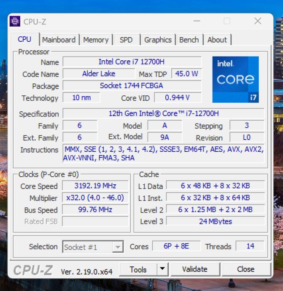Click the Package value 'Socket 1744 FCBGA'
This screenshot has height=291, width=283.
132,86
